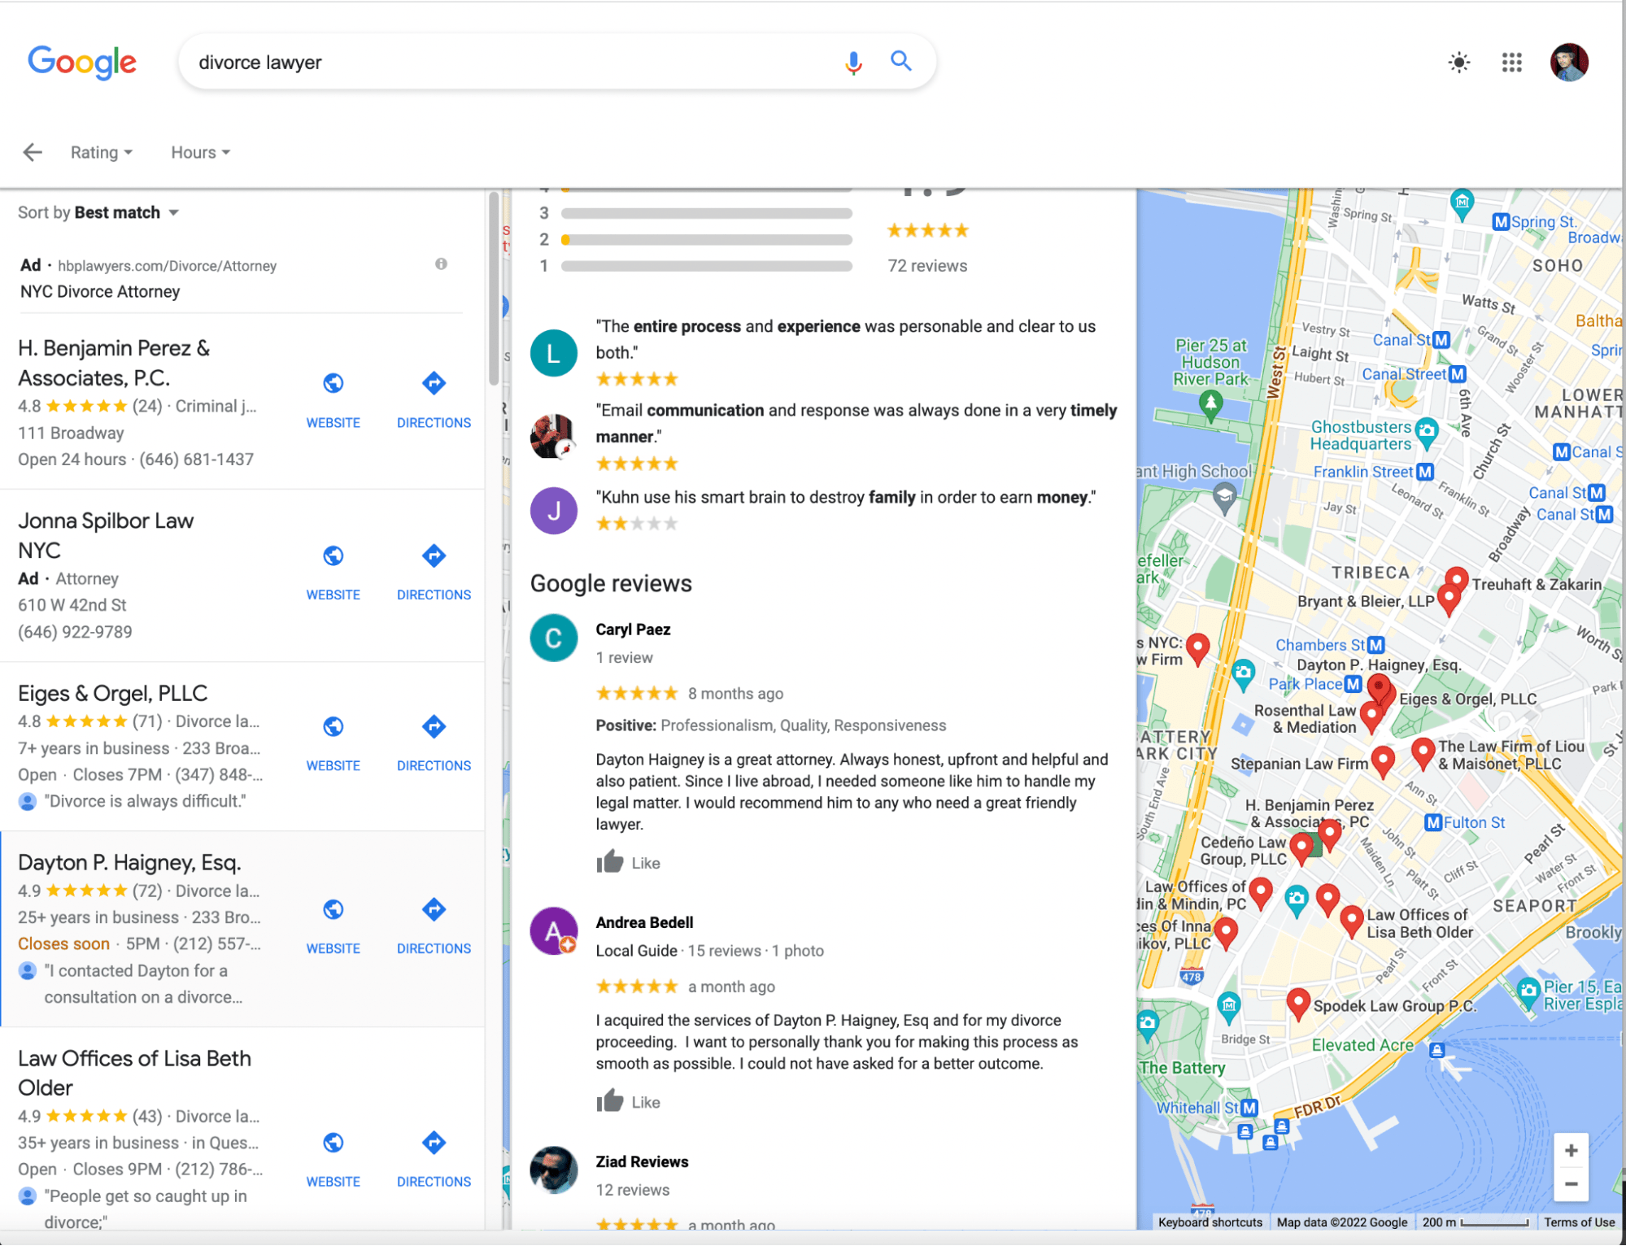Image resolution: width=1626 pixels, height=1246 pixels.
Task: Click the blue search magnifier icon
Action: pos(900,61)
